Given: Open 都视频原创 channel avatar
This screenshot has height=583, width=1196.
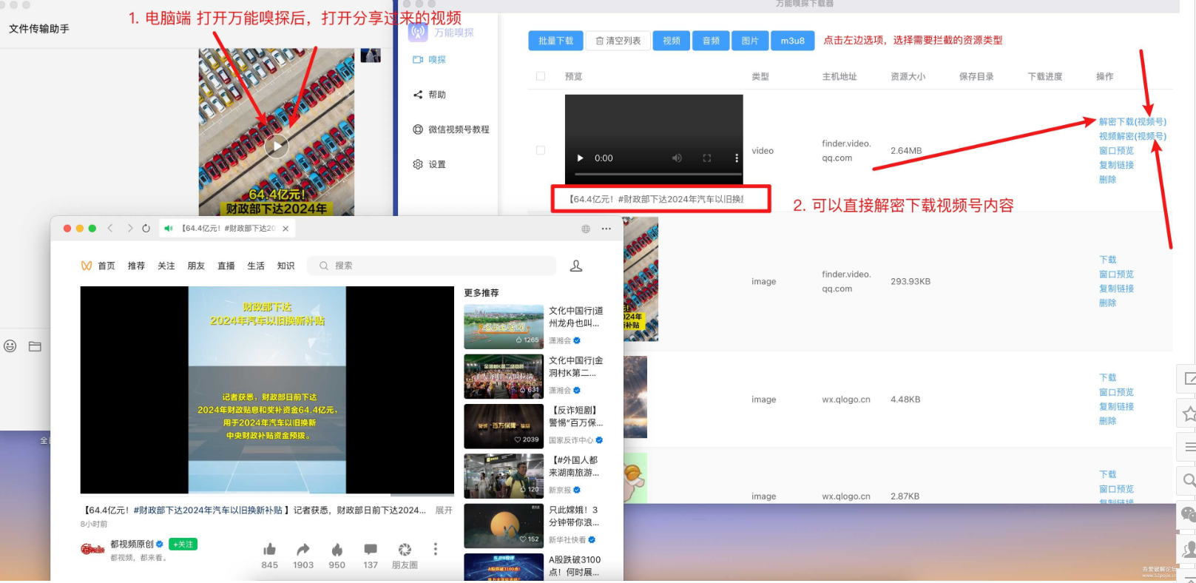Looking at the screenshot, I should 92,549.
